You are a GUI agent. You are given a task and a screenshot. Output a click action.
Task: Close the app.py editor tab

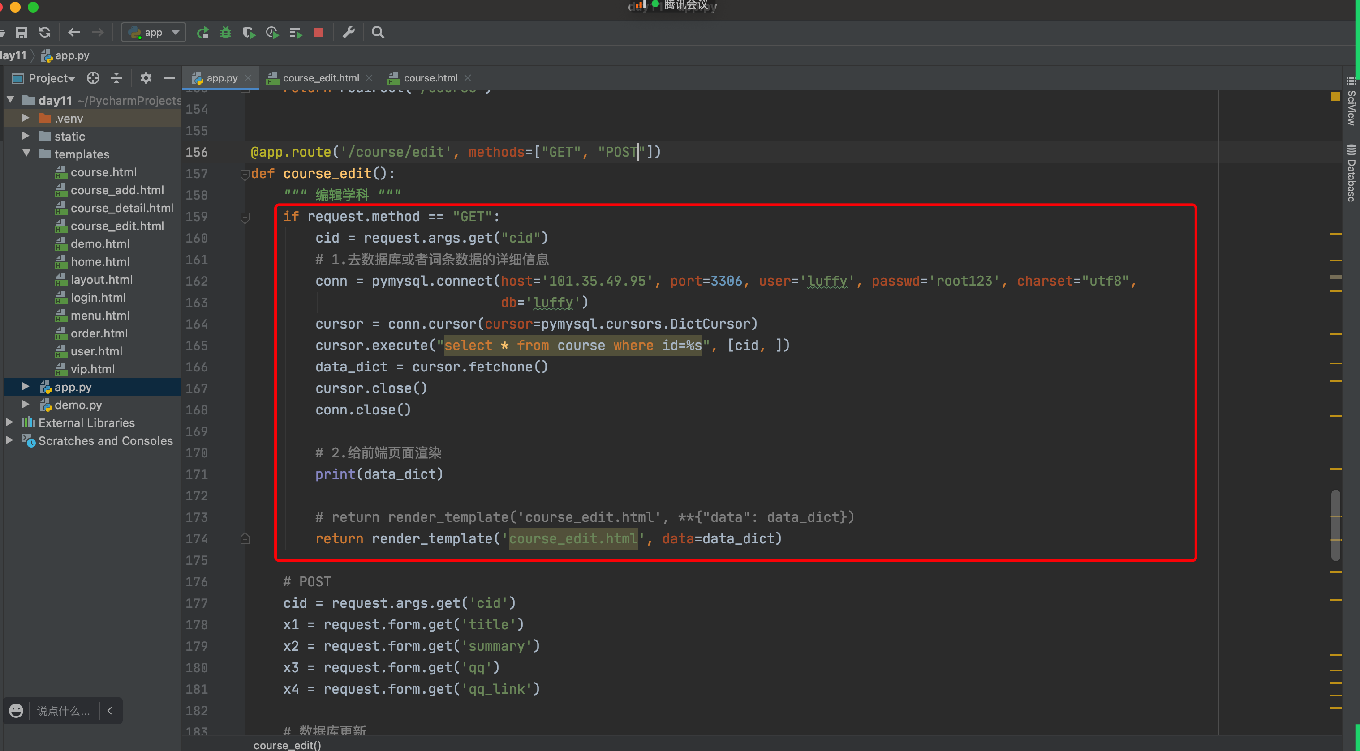(248, 78)
